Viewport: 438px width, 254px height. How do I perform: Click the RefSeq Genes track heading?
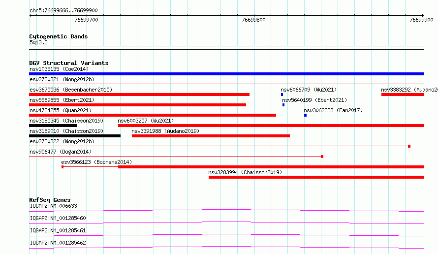tap(50, 200)
